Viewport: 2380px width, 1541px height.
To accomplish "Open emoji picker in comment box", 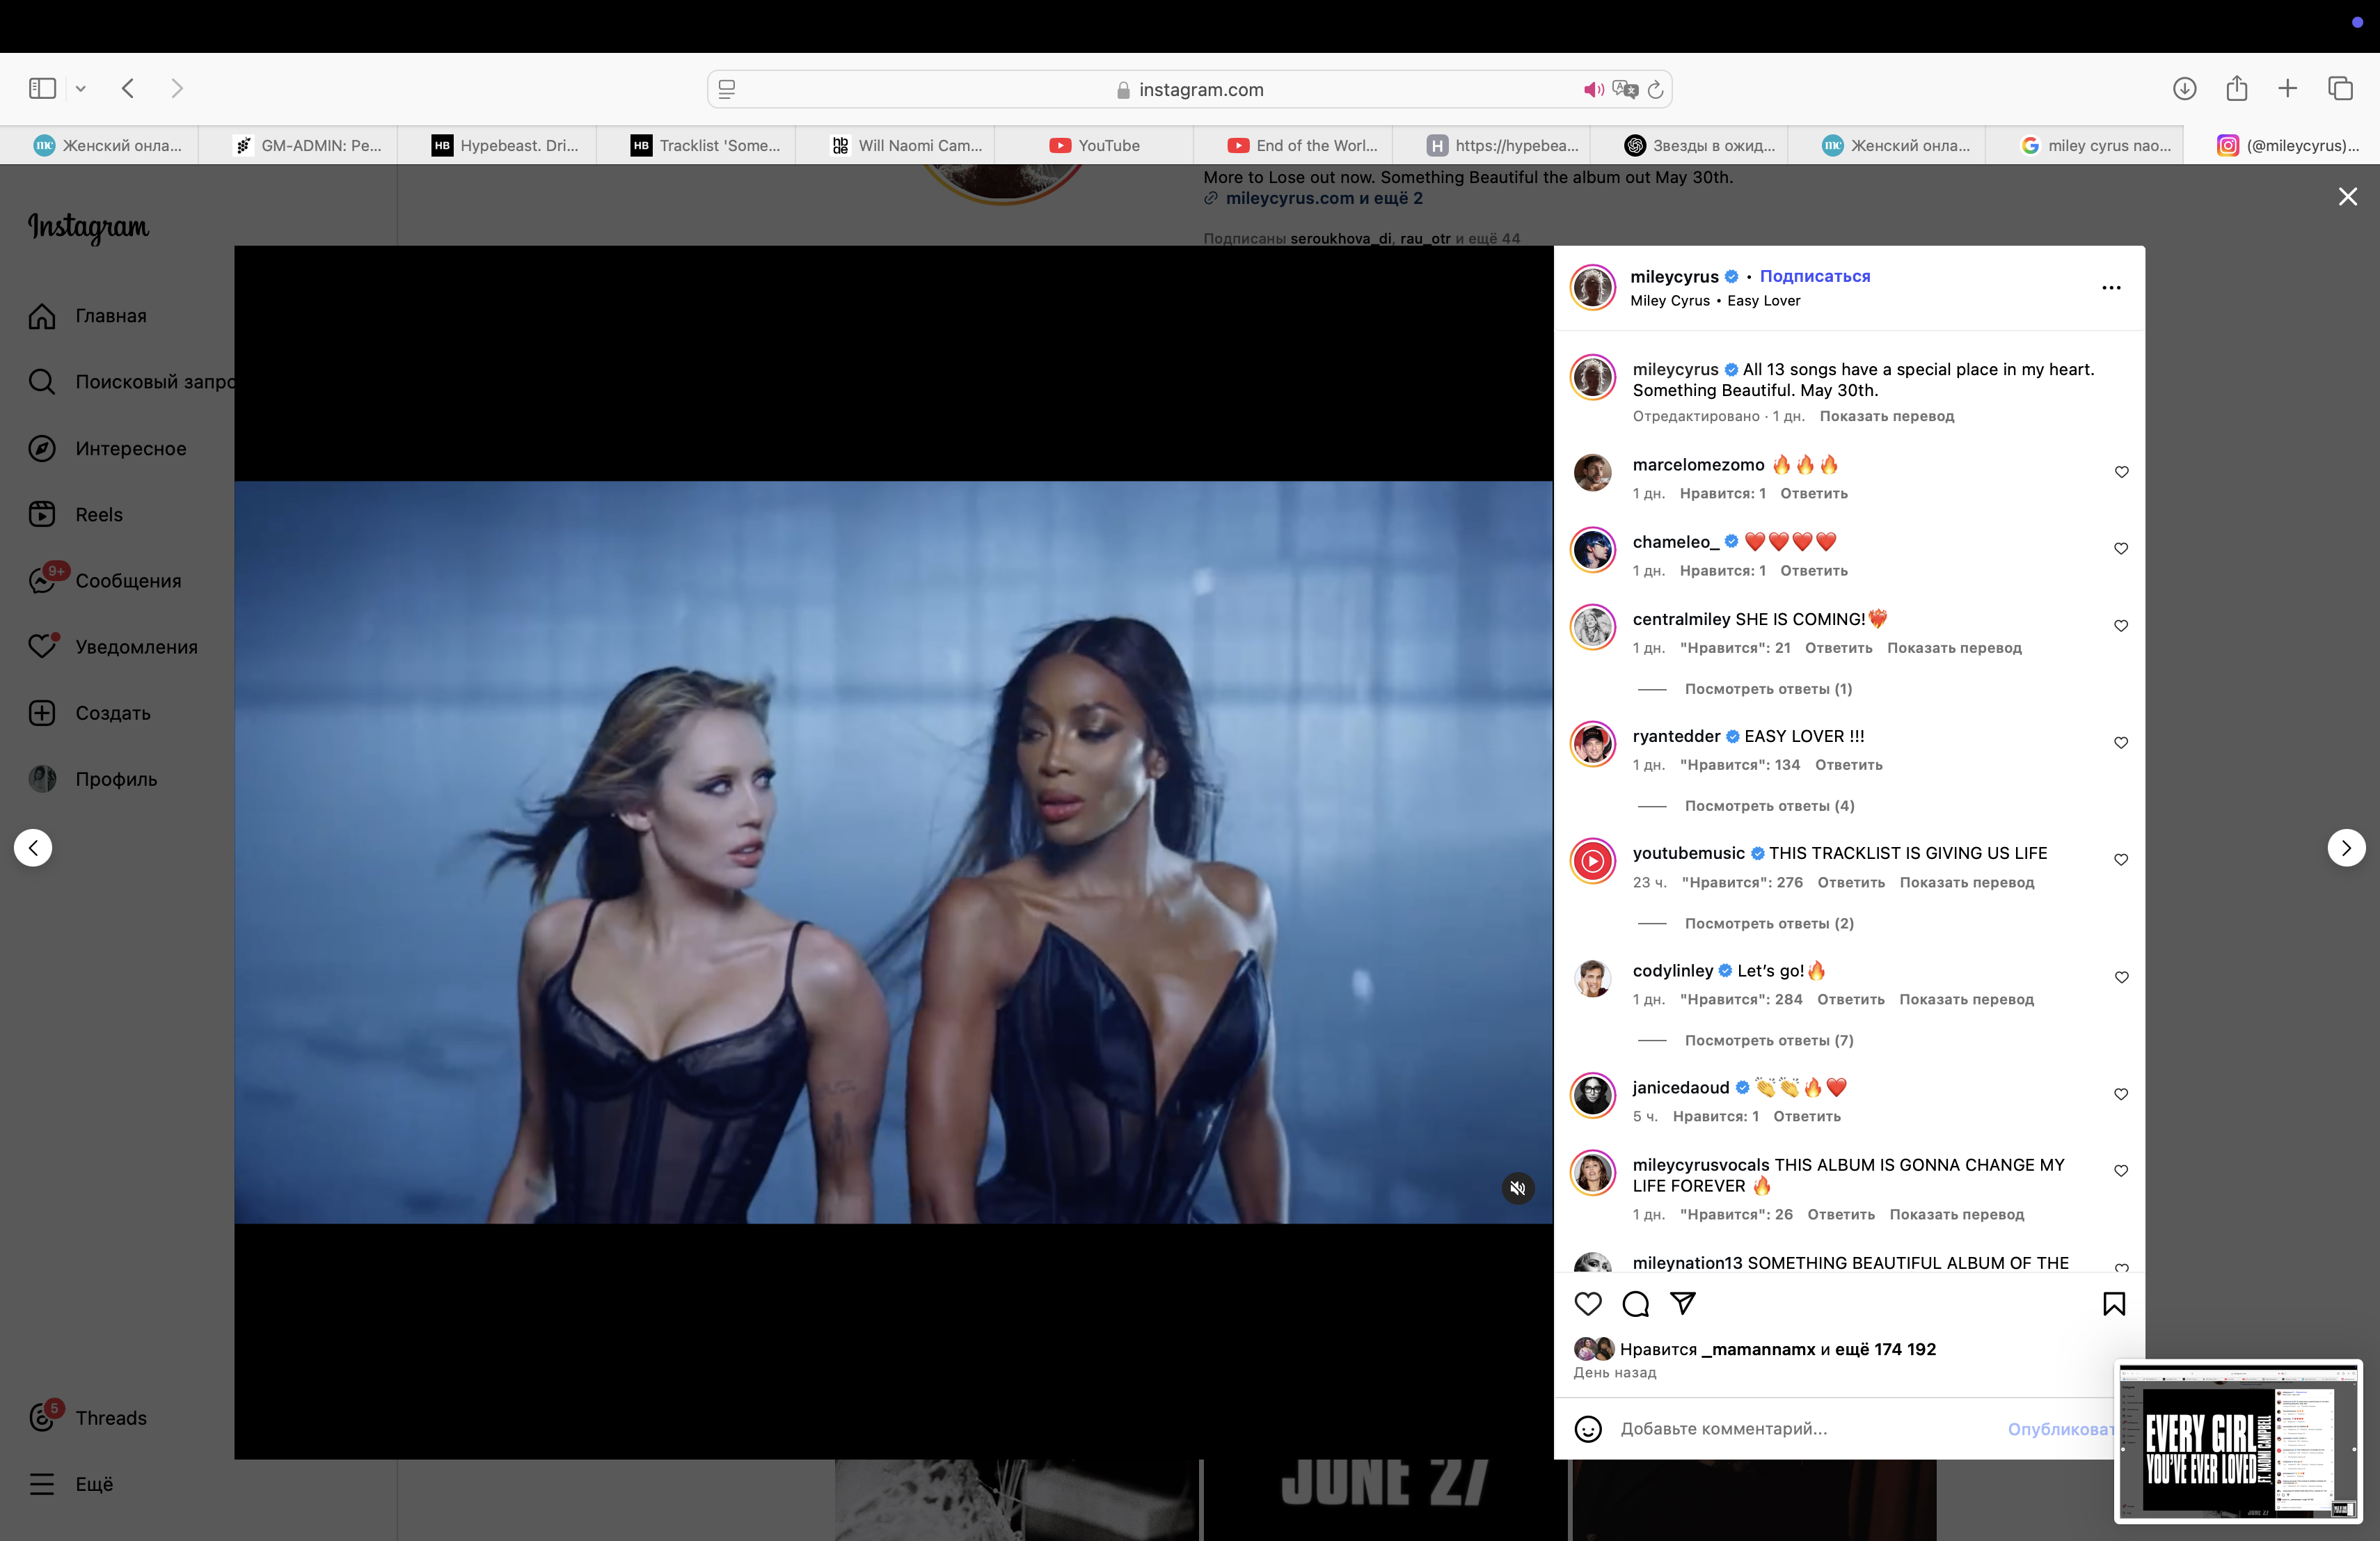I will (1588, 1429).
